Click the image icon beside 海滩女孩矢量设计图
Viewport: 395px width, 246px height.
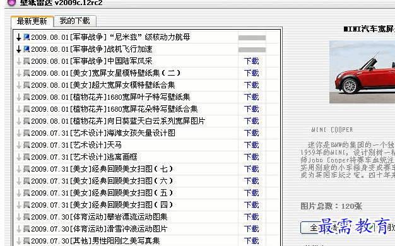point(27,133)
